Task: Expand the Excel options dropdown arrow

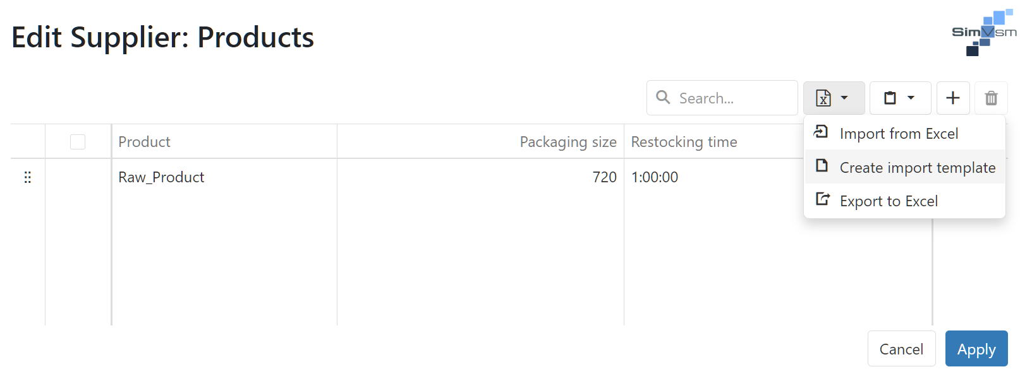Action: pyautogui.click(x=844, y=98)
